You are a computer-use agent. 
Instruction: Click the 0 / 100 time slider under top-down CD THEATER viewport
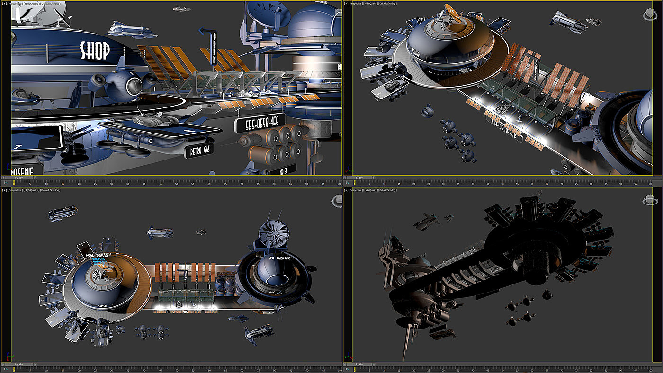click(19, 364)
